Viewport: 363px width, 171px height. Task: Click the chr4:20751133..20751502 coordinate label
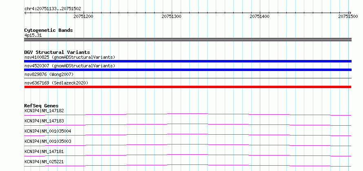tap(53, 9)
